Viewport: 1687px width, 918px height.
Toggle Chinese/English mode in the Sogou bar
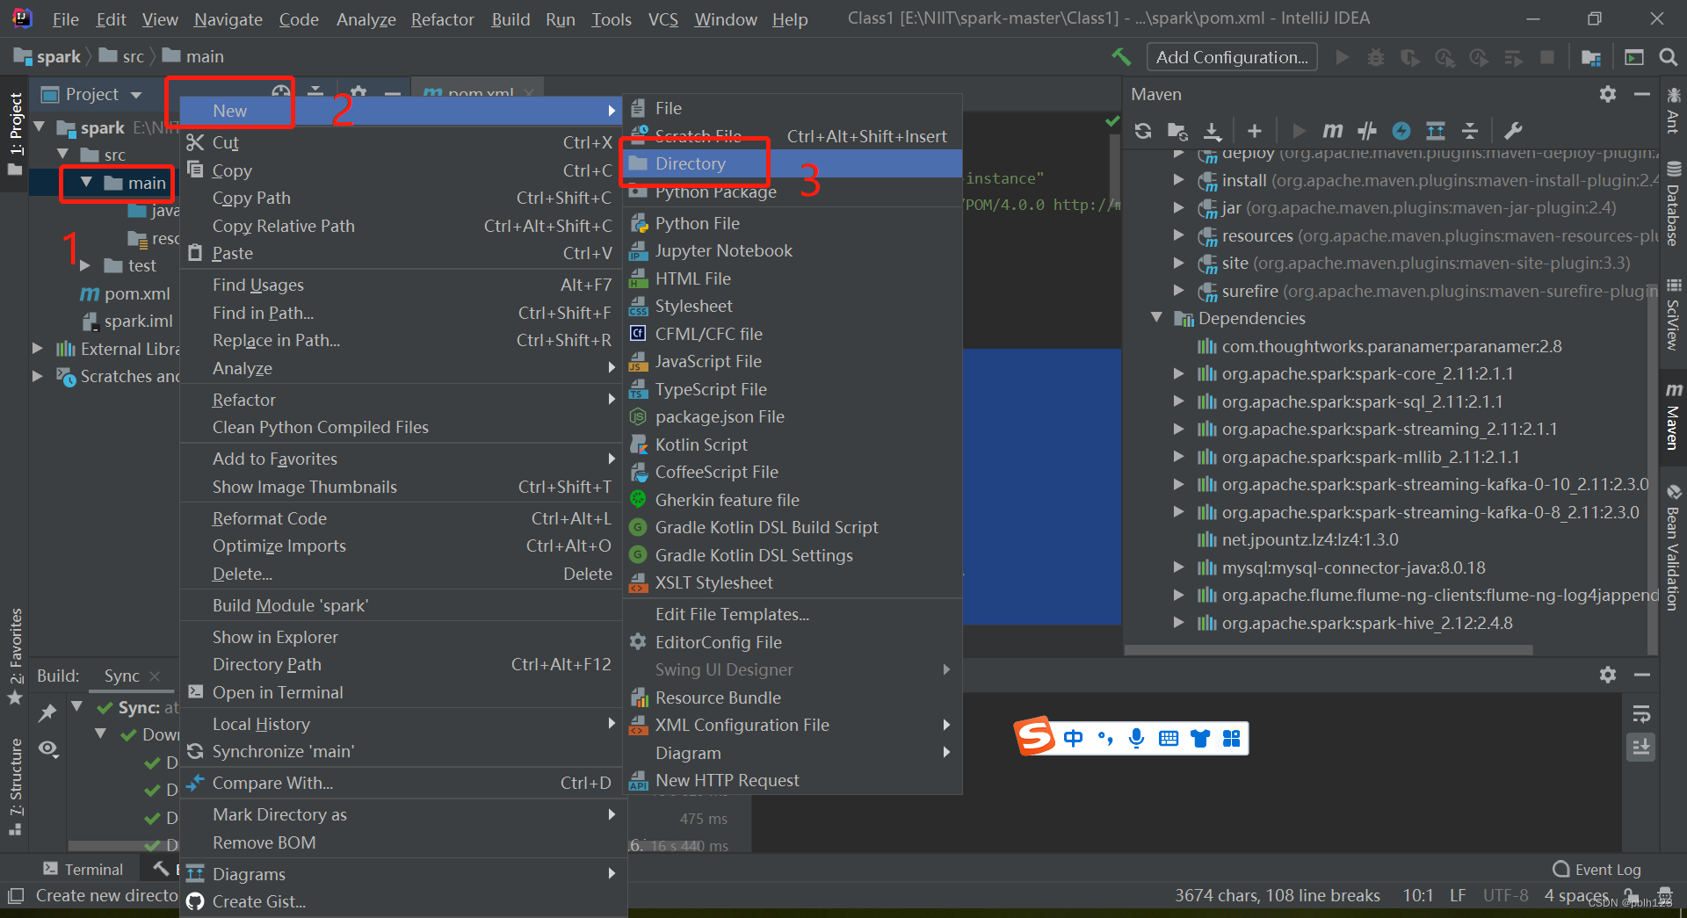point(1074,738)
